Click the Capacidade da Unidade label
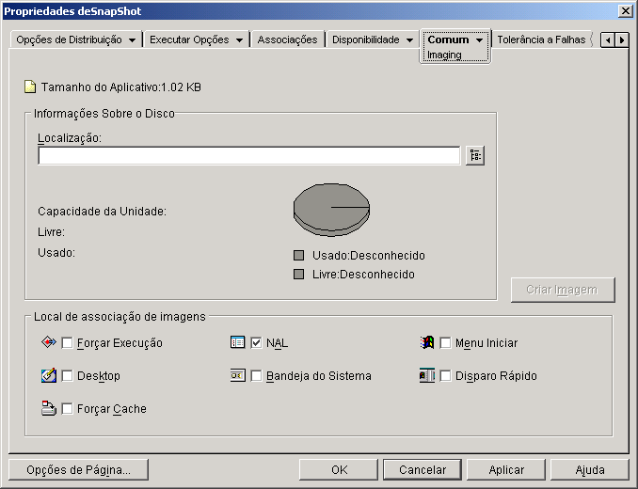Image resolution: width=638 pixels, height=489 pixels. tap(103, 212)
